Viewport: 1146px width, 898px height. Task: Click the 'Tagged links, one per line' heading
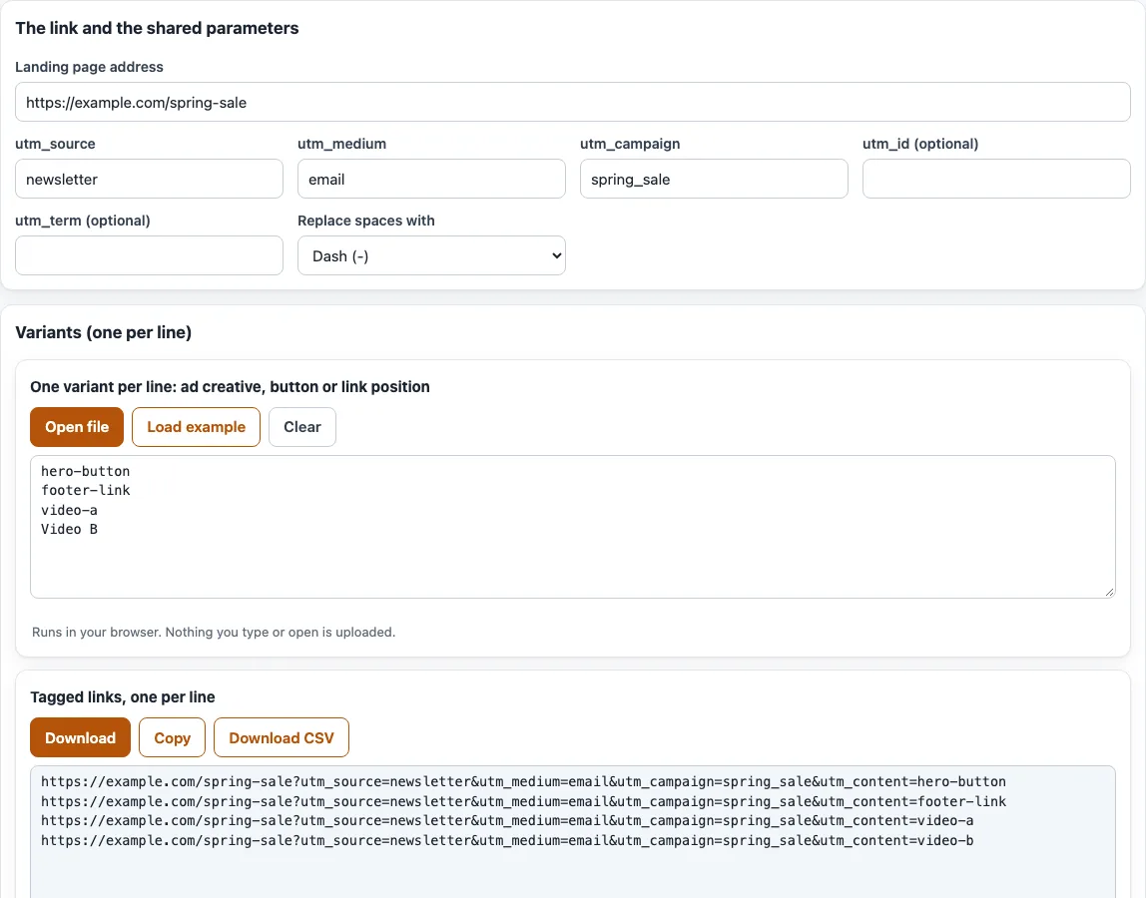click(123, 697)
